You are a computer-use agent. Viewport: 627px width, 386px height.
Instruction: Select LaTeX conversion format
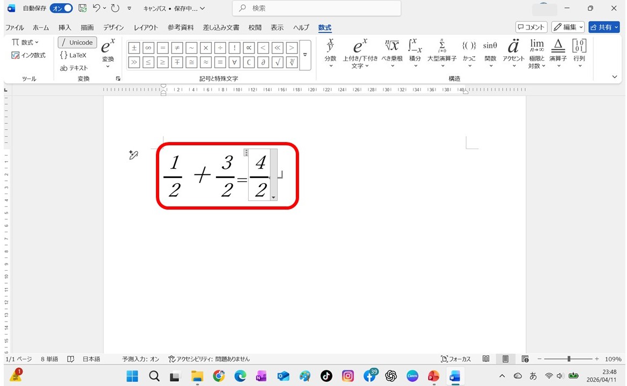click(73, 55)
